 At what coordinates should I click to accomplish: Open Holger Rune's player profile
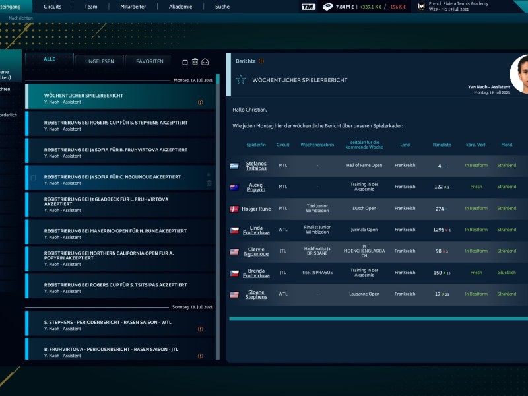coord(256,210)
